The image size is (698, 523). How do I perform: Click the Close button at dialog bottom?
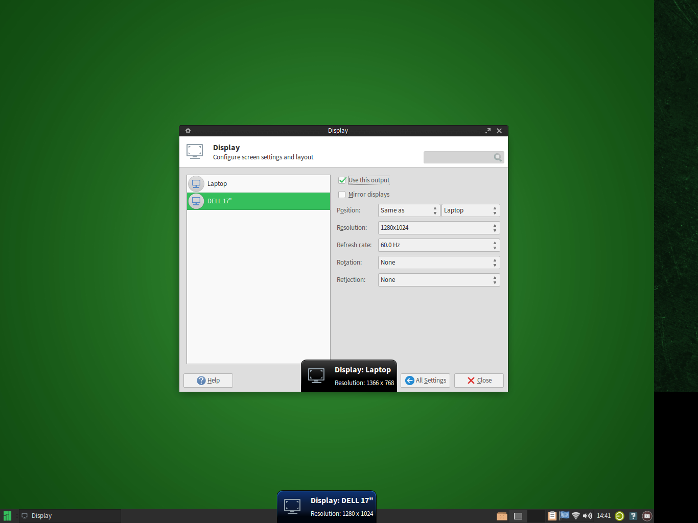[479, 381]
